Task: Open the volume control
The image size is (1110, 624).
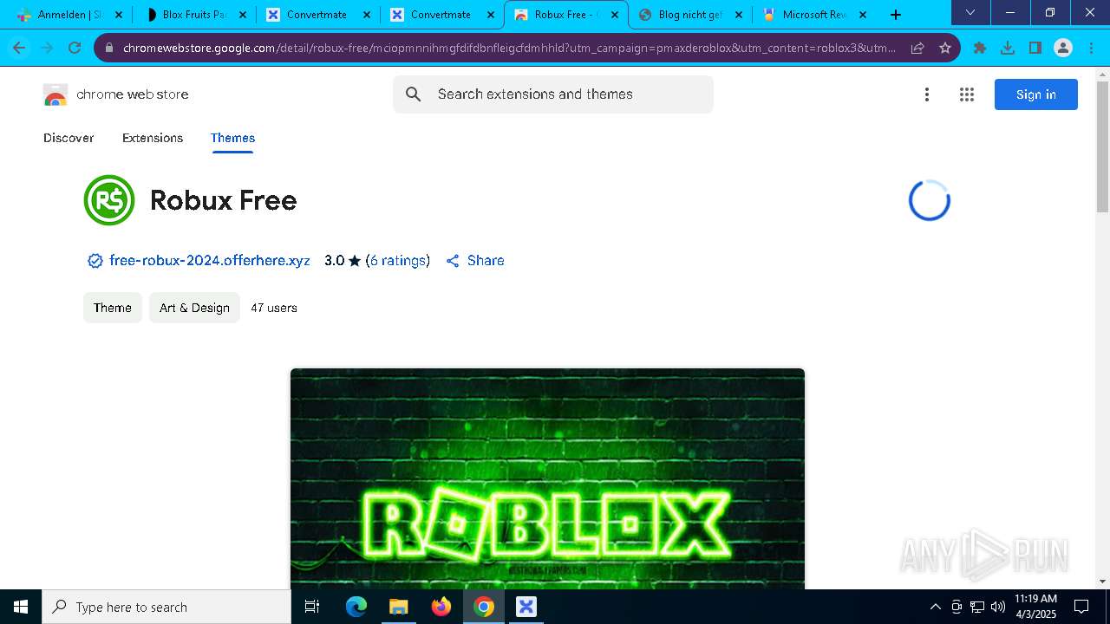Action: pos(998,607)
